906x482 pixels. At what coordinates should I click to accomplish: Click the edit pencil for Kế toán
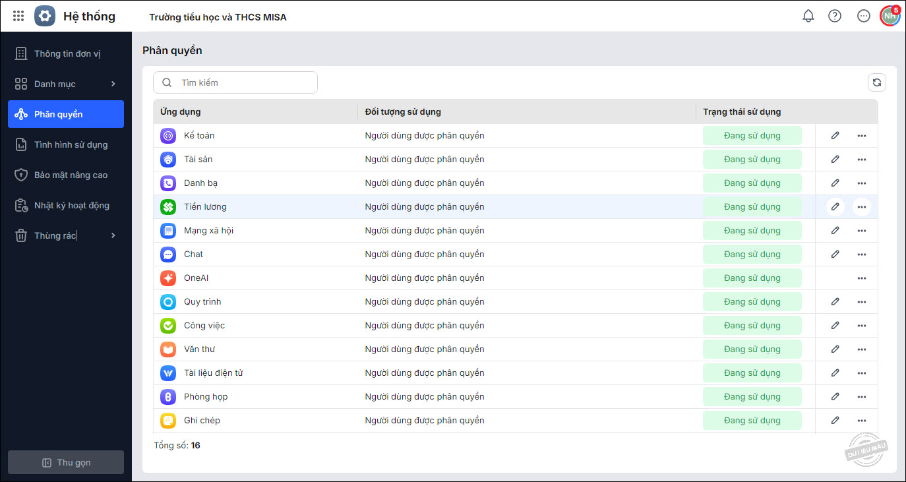pos(835,136)
